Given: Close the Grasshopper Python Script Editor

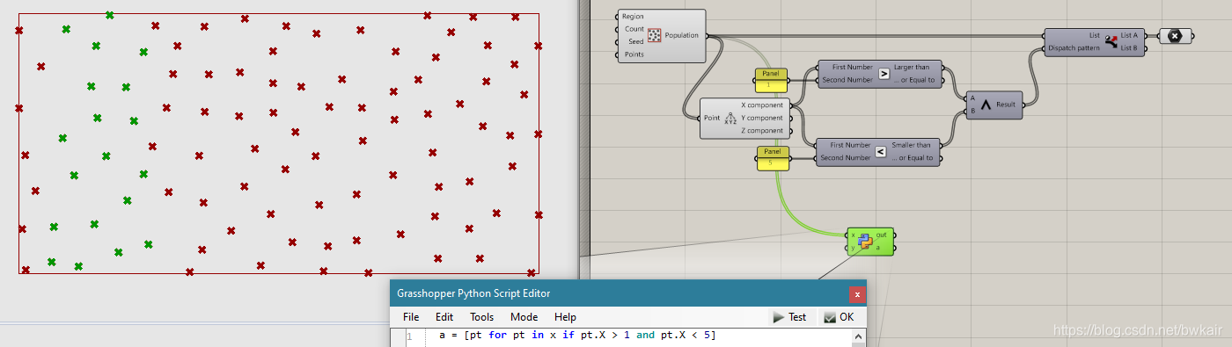Looking at the screenshot, I should pos(856,294).
